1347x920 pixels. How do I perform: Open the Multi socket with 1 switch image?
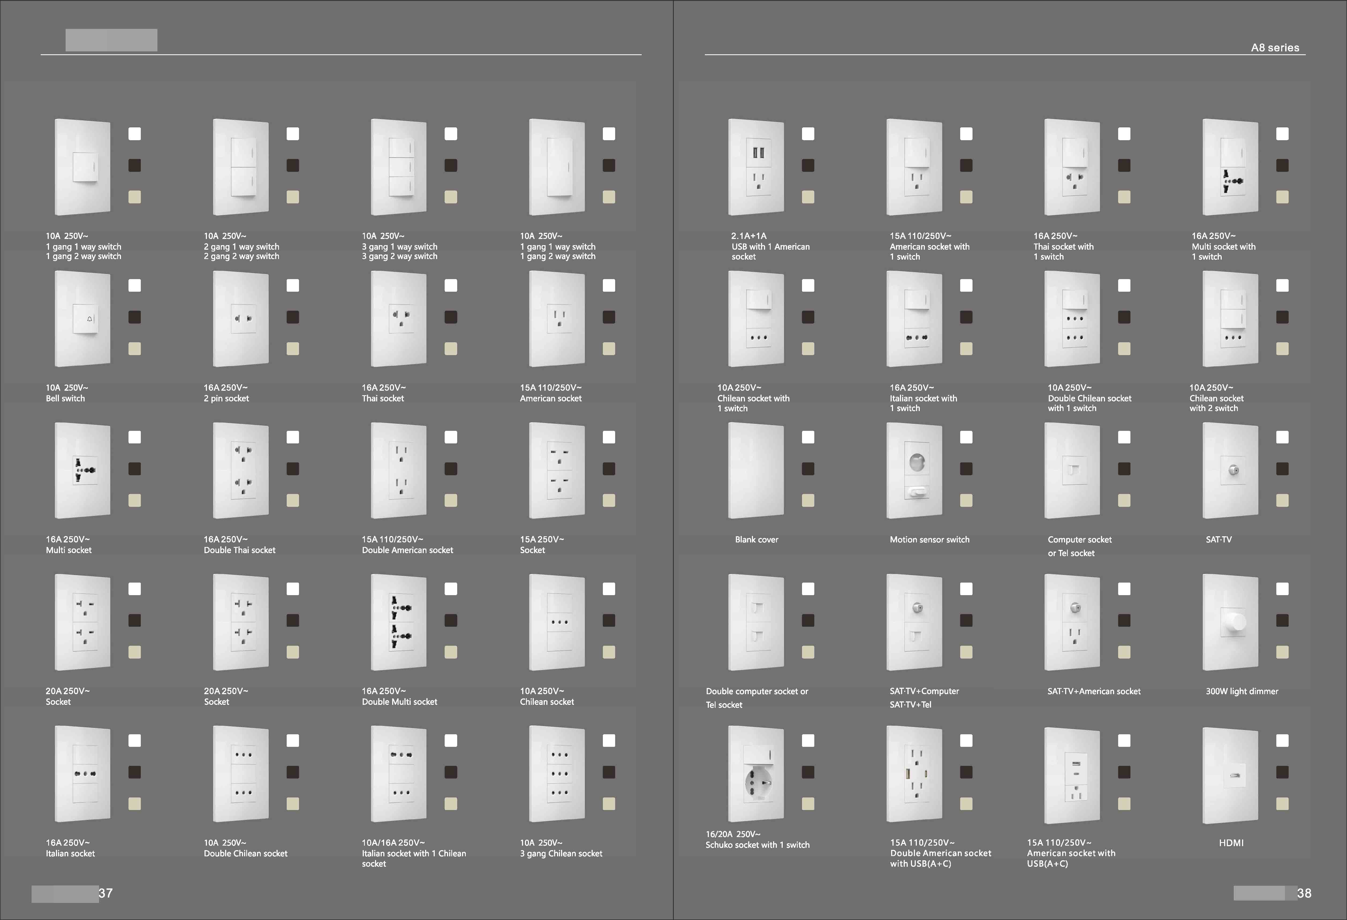pyautogui.click(x=1231, y=167)
